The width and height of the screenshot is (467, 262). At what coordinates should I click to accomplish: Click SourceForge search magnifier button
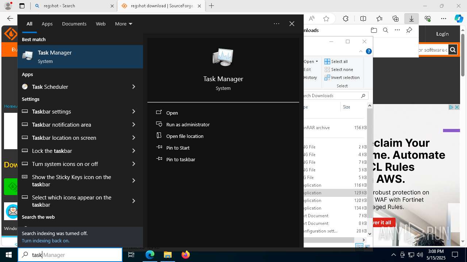(453, 50)
